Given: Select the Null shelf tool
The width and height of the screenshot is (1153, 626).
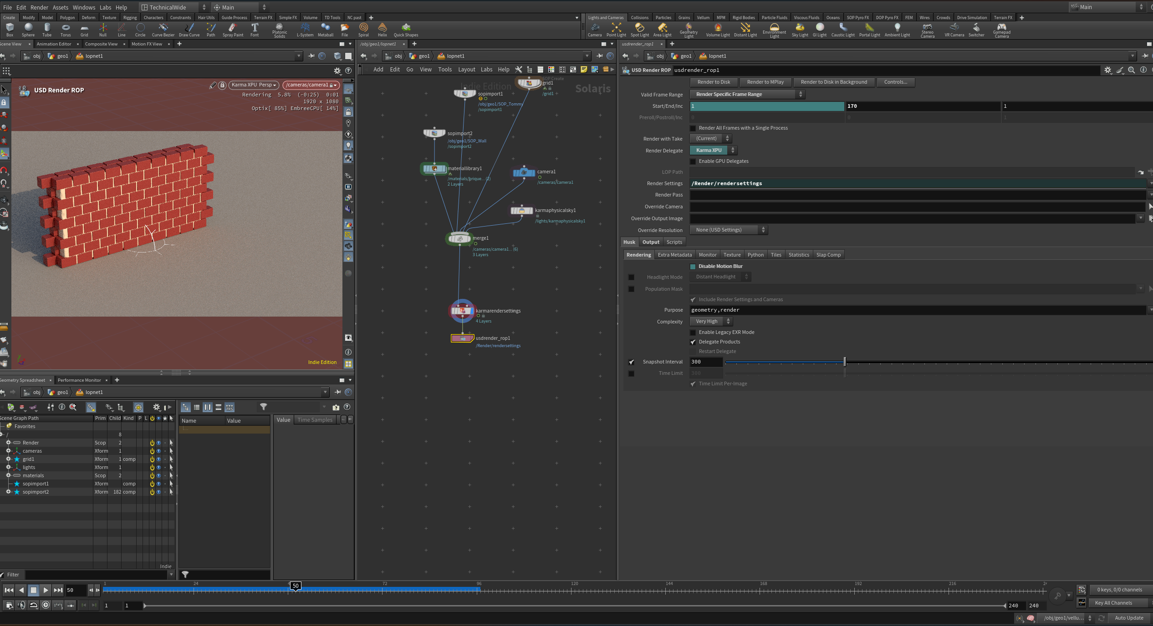Looking at the screenshot, I should coord(103,30).
